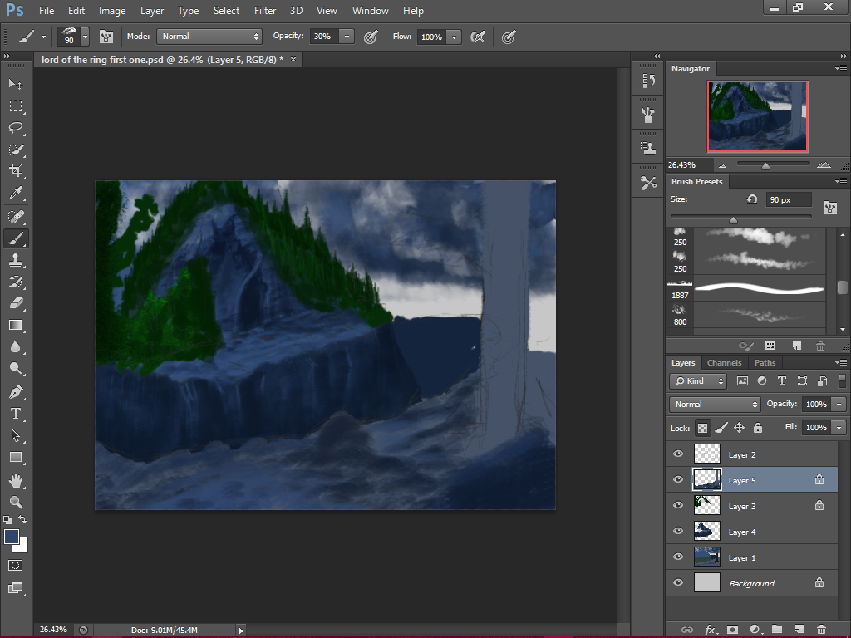Open the Image menu

pos(112,11)
